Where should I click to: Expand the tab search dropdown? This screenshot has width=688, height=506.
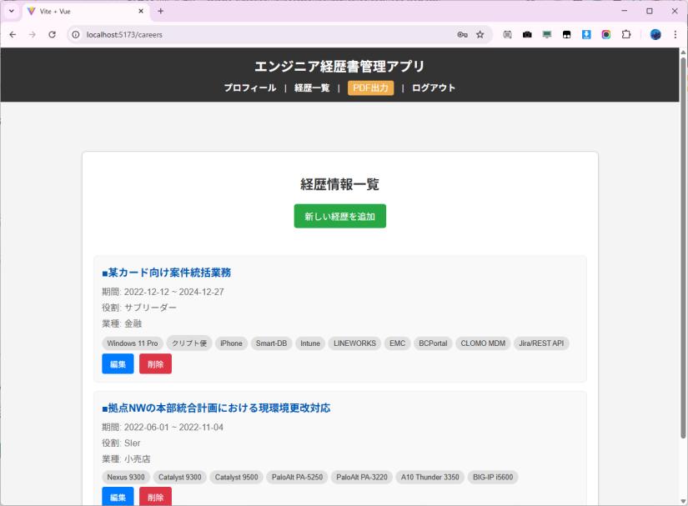(x=12, y=11)
